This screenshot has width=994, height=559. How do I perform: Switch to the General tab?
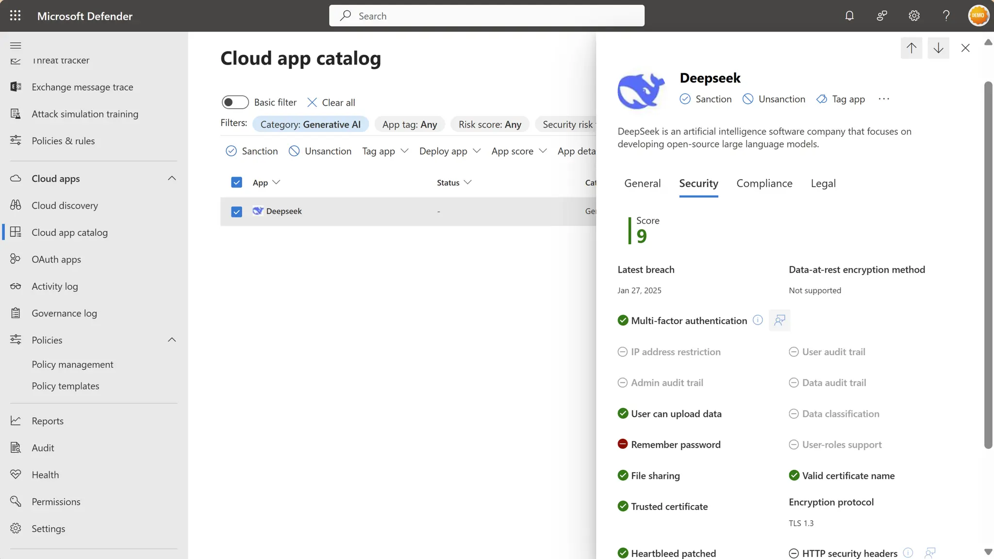click(642, 183)
